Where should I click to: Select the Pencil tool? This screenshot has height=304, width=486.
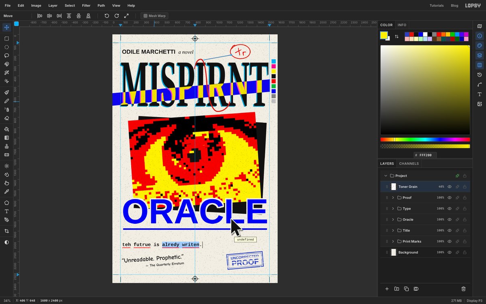(6, 101)
